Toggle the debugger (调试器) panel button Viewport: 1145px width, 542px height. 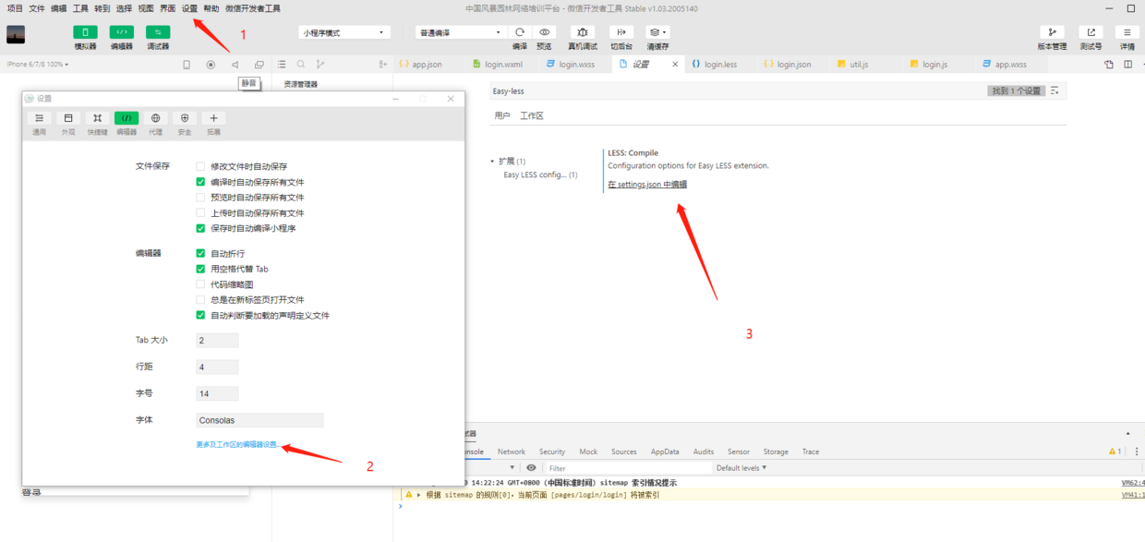pyautogui.click(x=158, y=32)
